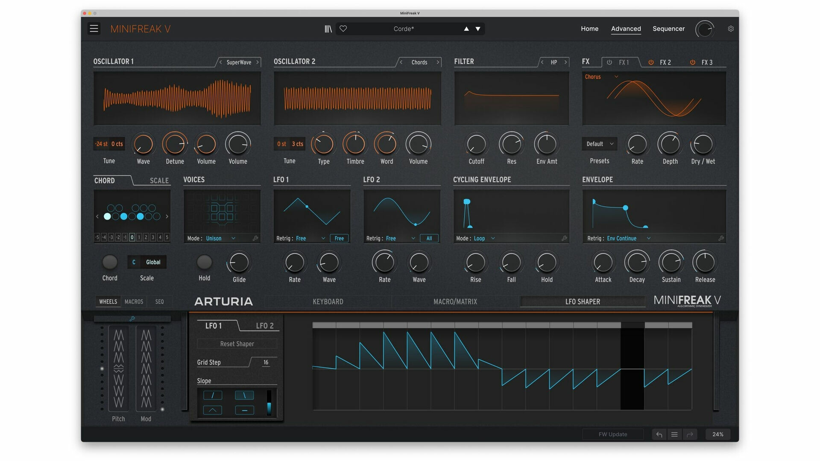This screenshot has width=820, height=461.
Task: Open LFO 2 Retrig dropdown
Action: point(401,239)
